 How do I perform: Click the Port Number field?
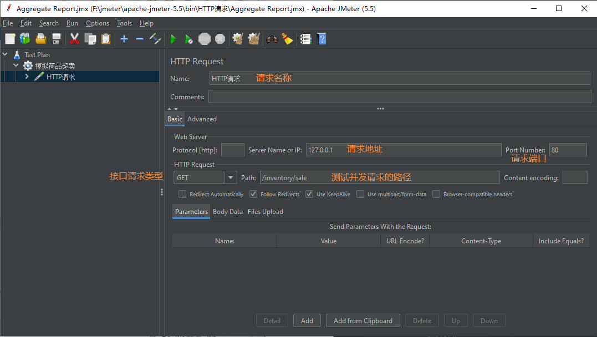click(x=568, y=150)
